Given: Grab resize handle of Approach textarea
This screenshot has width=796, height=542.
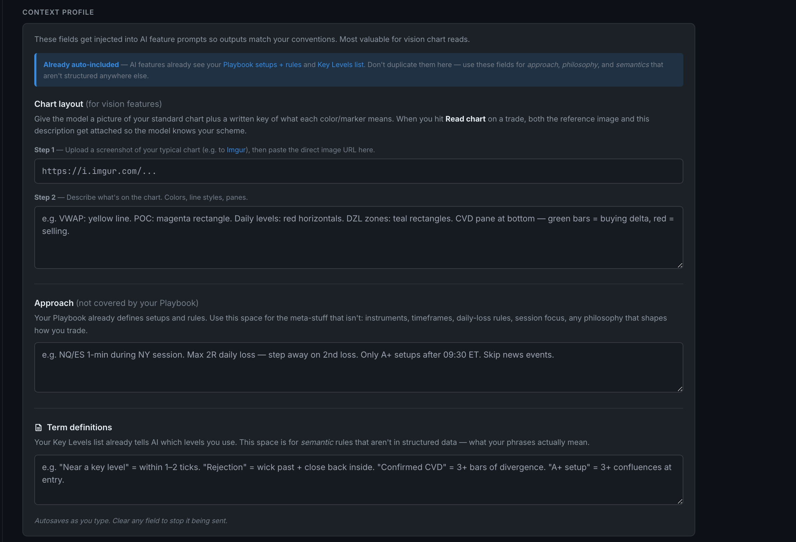Looking at the screenshot, I should point(680,389).
